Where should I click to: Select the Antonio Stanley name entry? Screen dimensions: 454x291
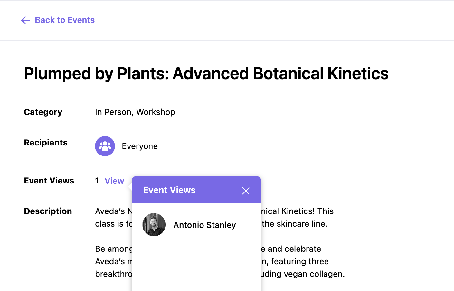[x=204, y=225]
